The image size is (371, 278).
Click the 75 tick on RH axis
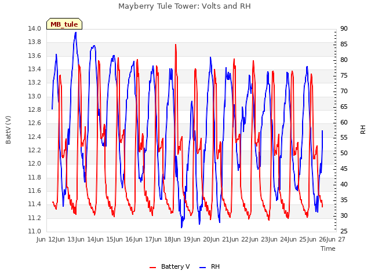tap(344, 75)
